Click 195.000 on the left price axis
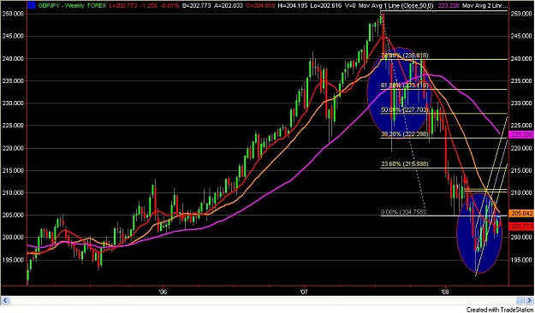The image size is (535, 313). [x=13, y=260]
